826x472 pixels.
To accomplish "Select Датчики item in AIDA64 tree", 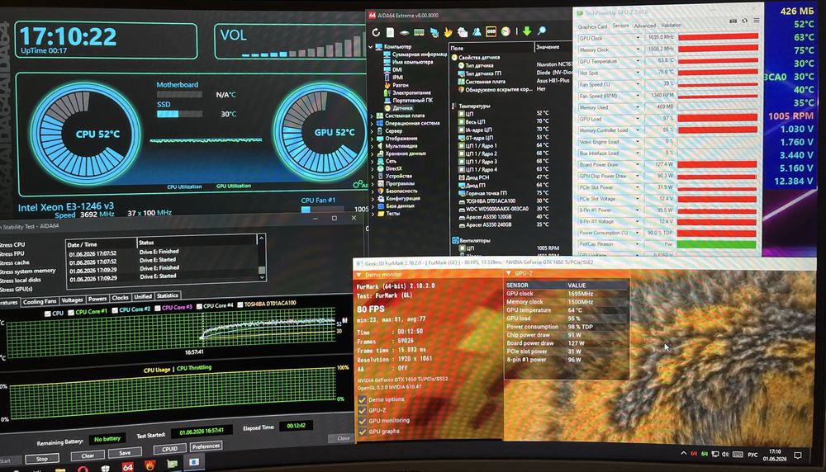I will 402,108.
